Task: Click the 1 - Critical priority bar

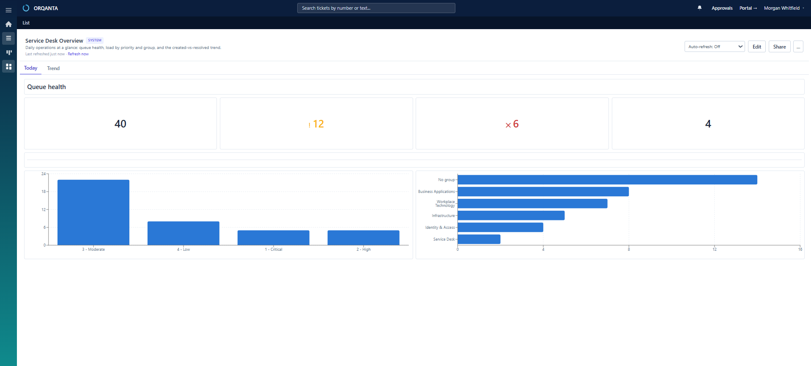Action: [x=274, y=238]
